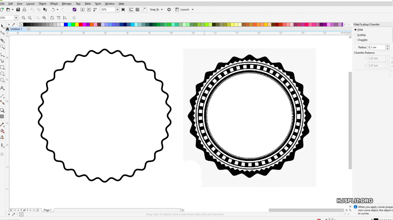
Task: Select the Text tool
Action: [2, 88]
